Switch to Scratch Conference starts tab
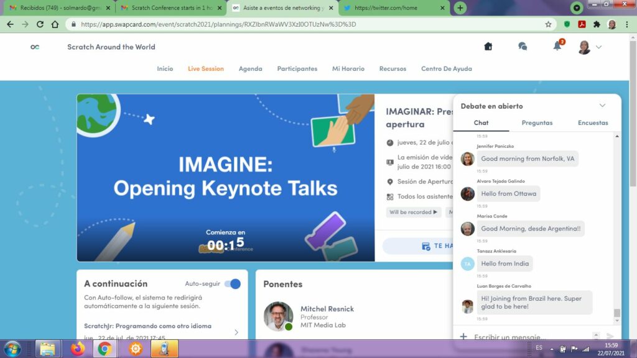 pyautogui.click(x=170, y=7)
